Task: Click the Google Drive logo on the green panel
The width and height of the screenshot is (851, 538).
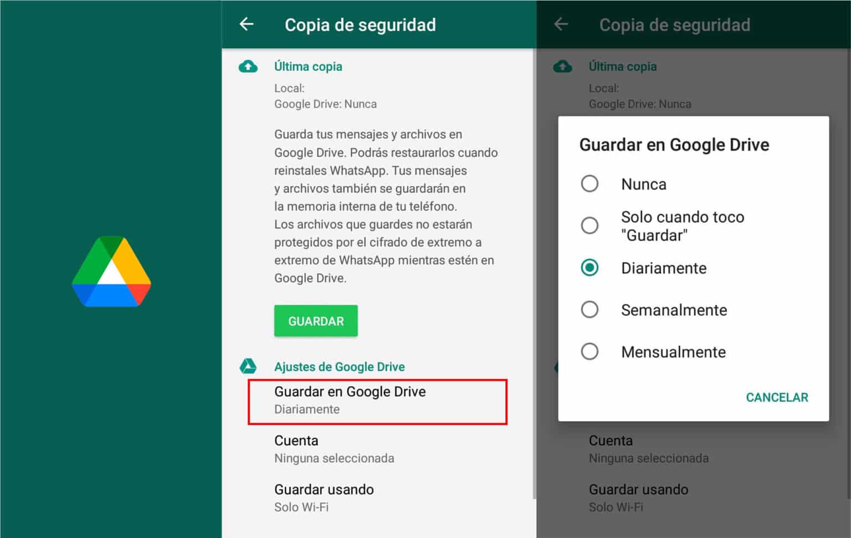Action: (111, 271)
